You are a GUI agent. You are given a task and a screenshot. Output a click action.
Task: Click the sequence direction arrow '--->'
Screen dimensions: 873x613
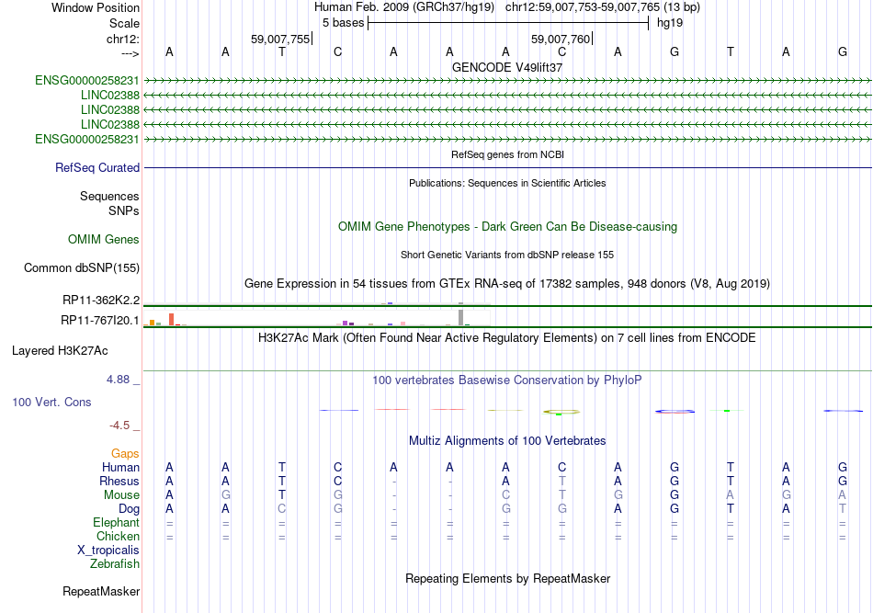pyautogui.click(x=130, y=53)
